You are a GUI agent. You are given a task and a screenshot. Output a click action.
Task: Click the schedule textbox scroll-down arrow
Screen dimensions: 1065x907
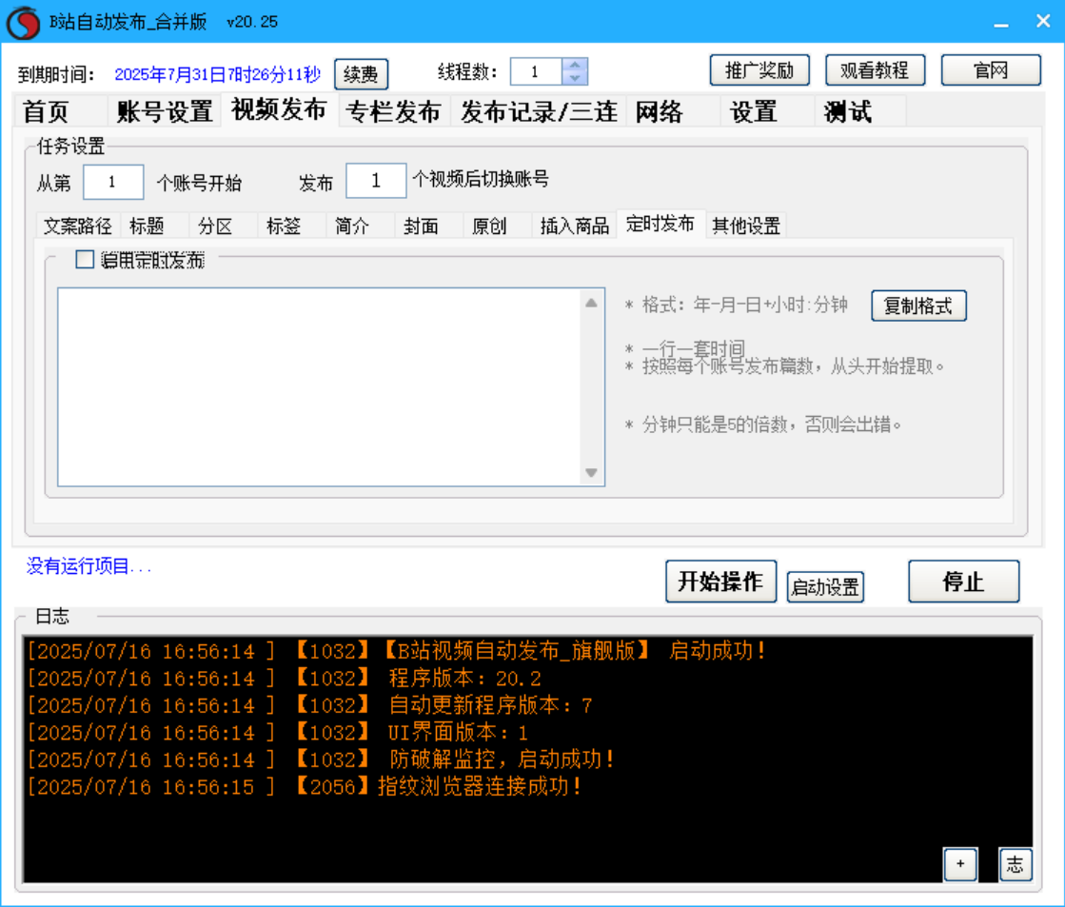(591, 473)
